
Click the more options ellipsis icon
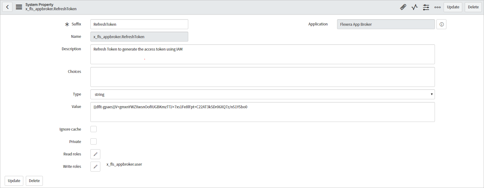[437, 7]
